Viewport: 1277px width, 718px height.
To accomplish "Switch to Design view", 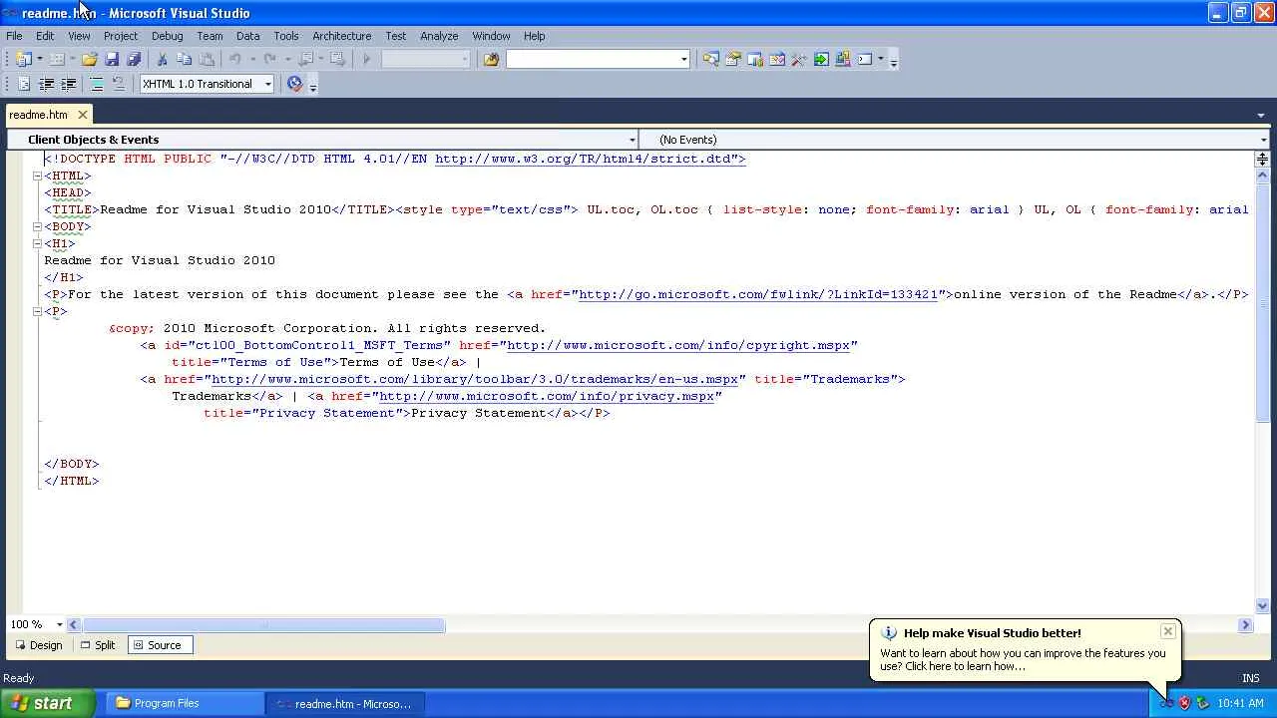I will pyautogui.click(x=39, y=645).
